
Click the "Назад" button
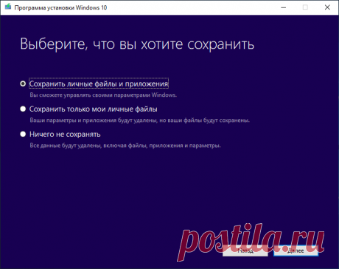click(245, 251)
